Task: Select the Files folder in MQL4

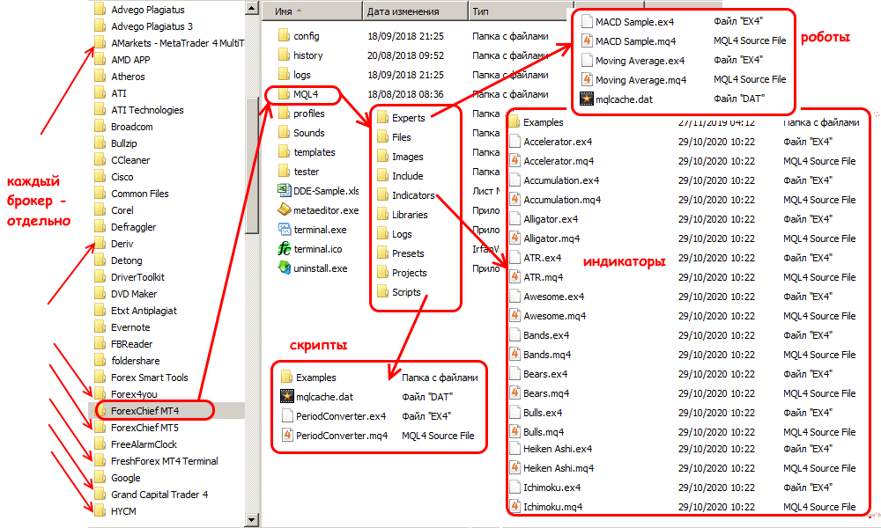Action: click(x=401, y=137)
